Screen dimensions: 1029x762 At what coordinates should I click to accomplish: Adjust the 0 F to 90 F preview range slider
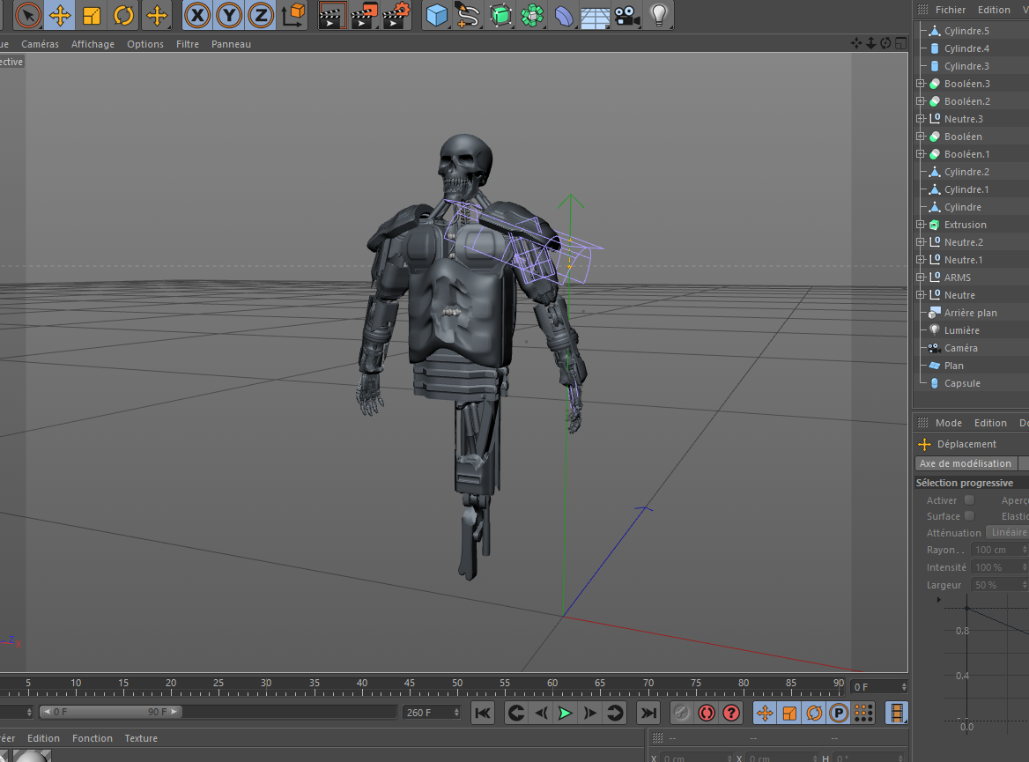point(111,712)
